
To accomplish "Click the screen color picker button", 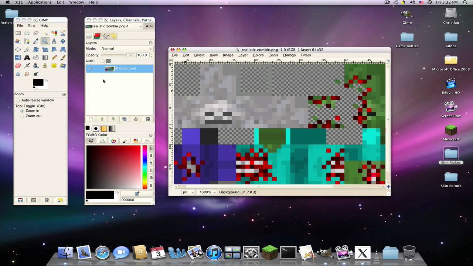I will [137, 194].
